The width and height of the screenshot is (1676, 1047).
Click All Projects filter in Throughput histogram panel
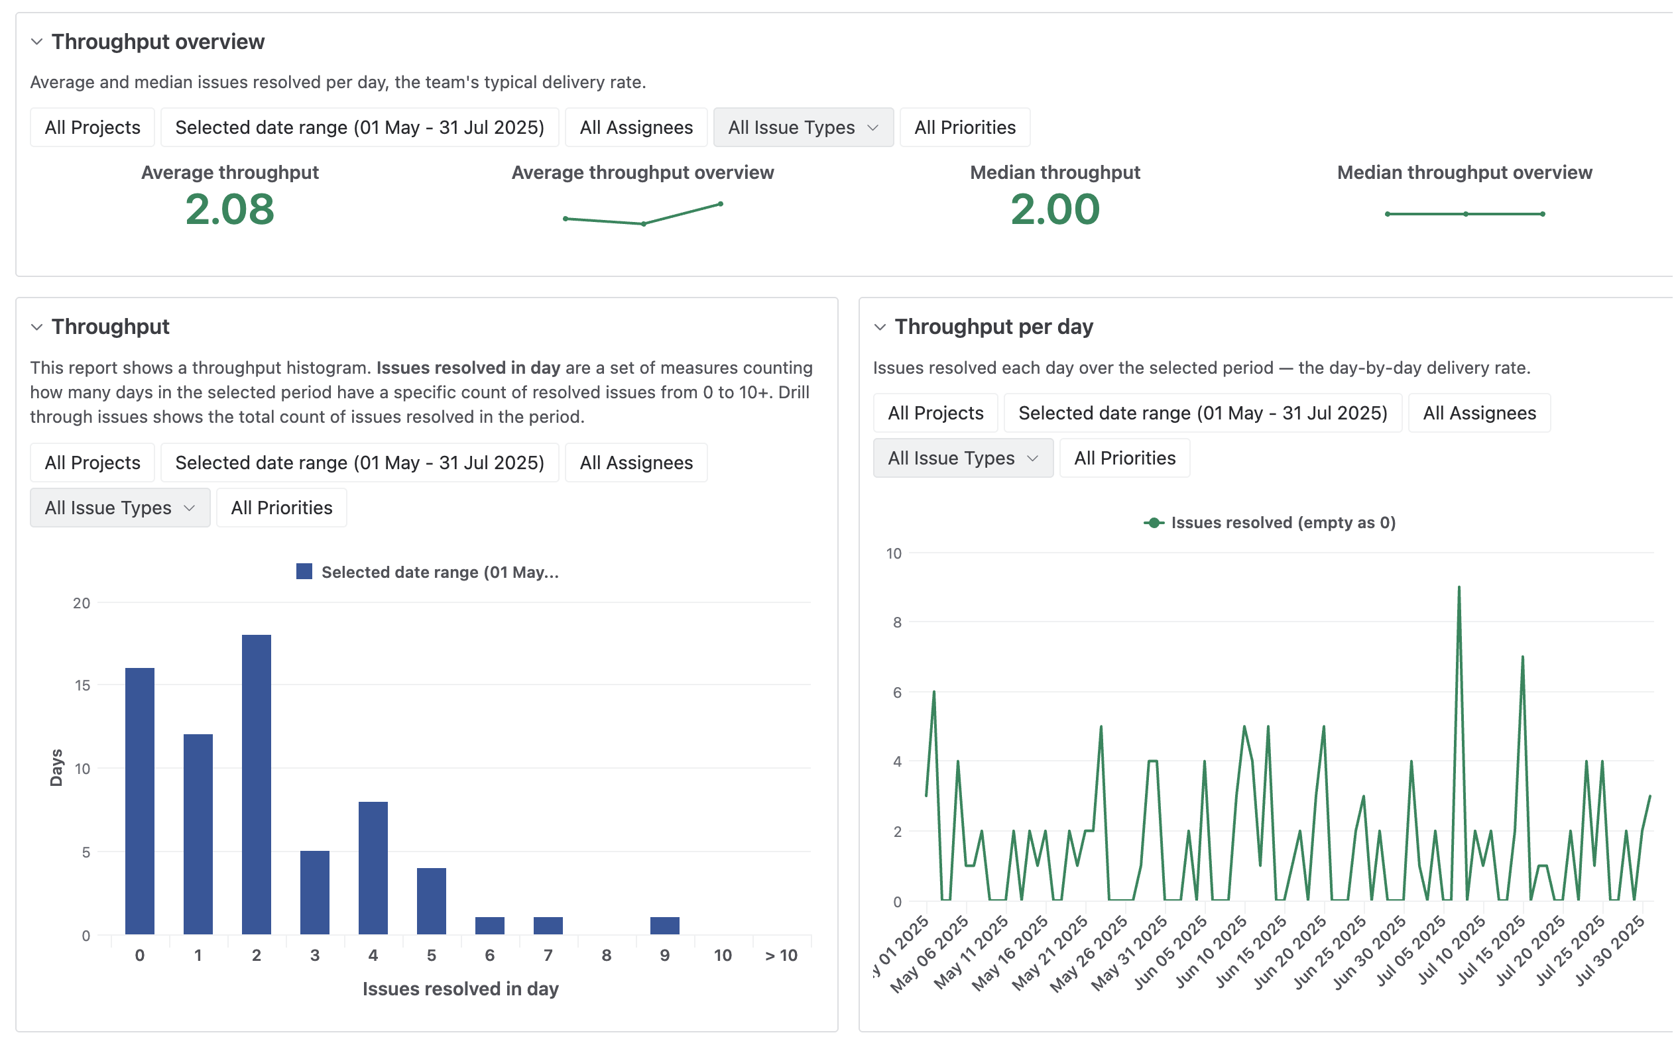tap(92, 463)
